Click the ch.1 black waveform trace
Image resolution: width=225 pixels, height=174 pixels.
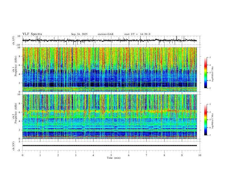[x=110, y=40]
